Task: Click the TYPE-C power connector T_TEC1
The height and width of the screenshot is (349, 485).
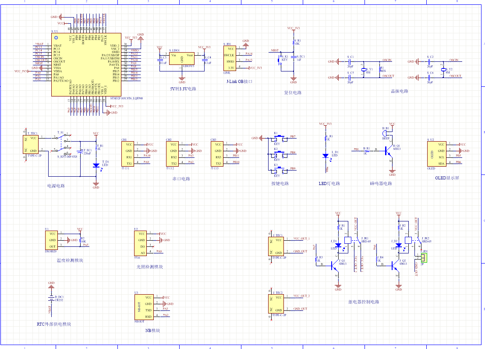Action: (32, 144)
